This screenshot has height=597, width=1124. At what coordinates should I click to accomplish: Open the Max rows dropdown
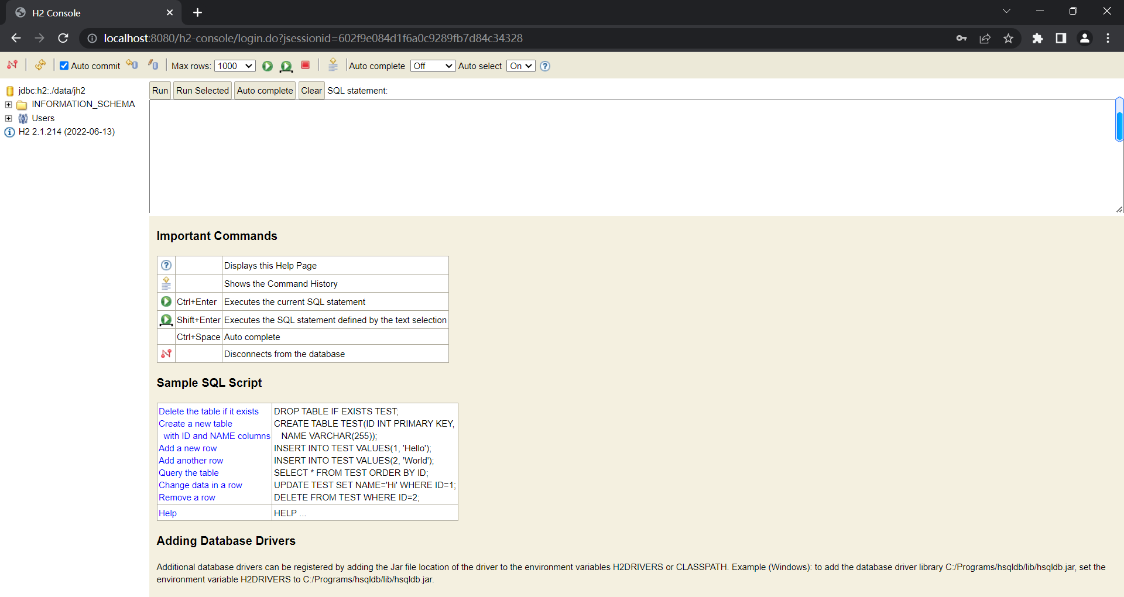click(x=235, y=66)
